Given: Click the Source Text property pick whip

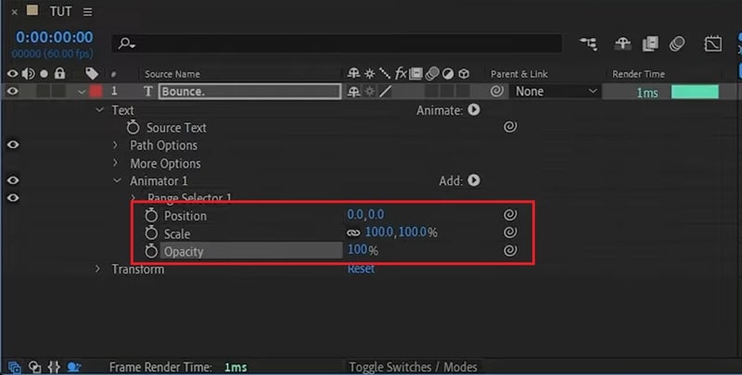Looking at the screenshot, I should click(509, 127).
